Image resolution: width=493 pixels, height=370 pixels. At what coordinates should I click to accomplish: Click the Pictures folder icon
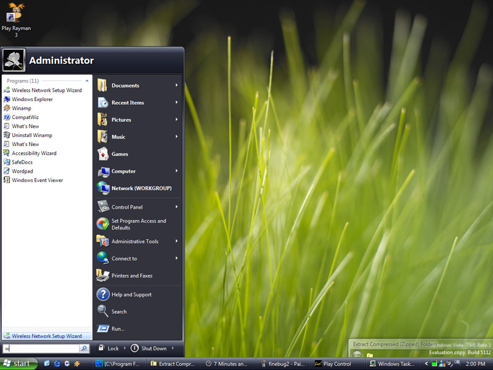(102, 120)
